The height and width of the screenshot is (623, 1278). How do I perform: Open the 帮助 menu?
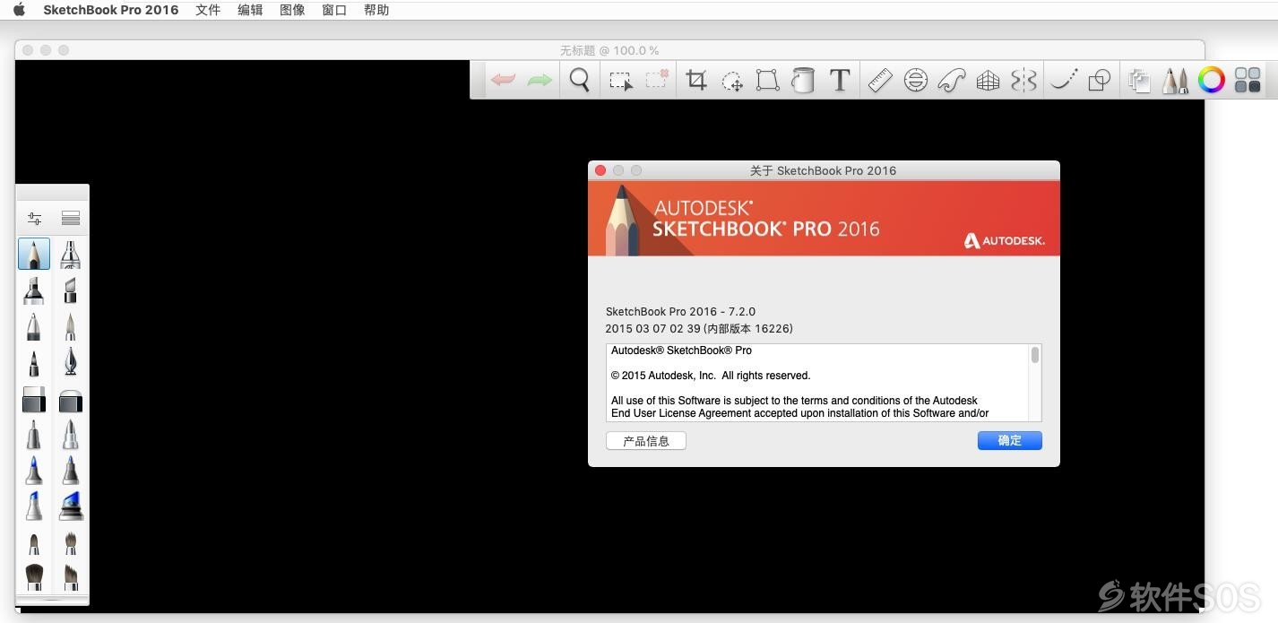click(x=376, y=10)
